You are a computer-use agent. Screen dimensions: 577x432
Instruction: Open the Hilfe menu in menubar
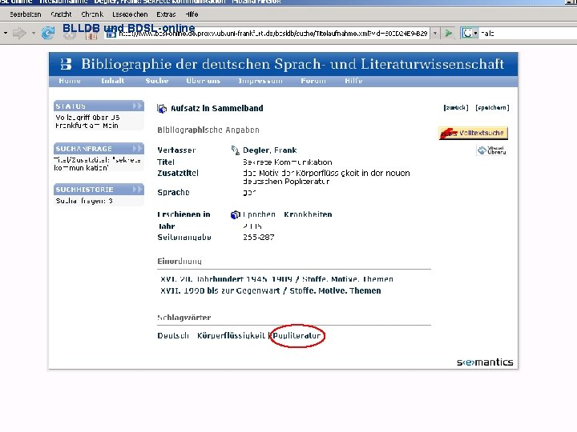[192, 14]
